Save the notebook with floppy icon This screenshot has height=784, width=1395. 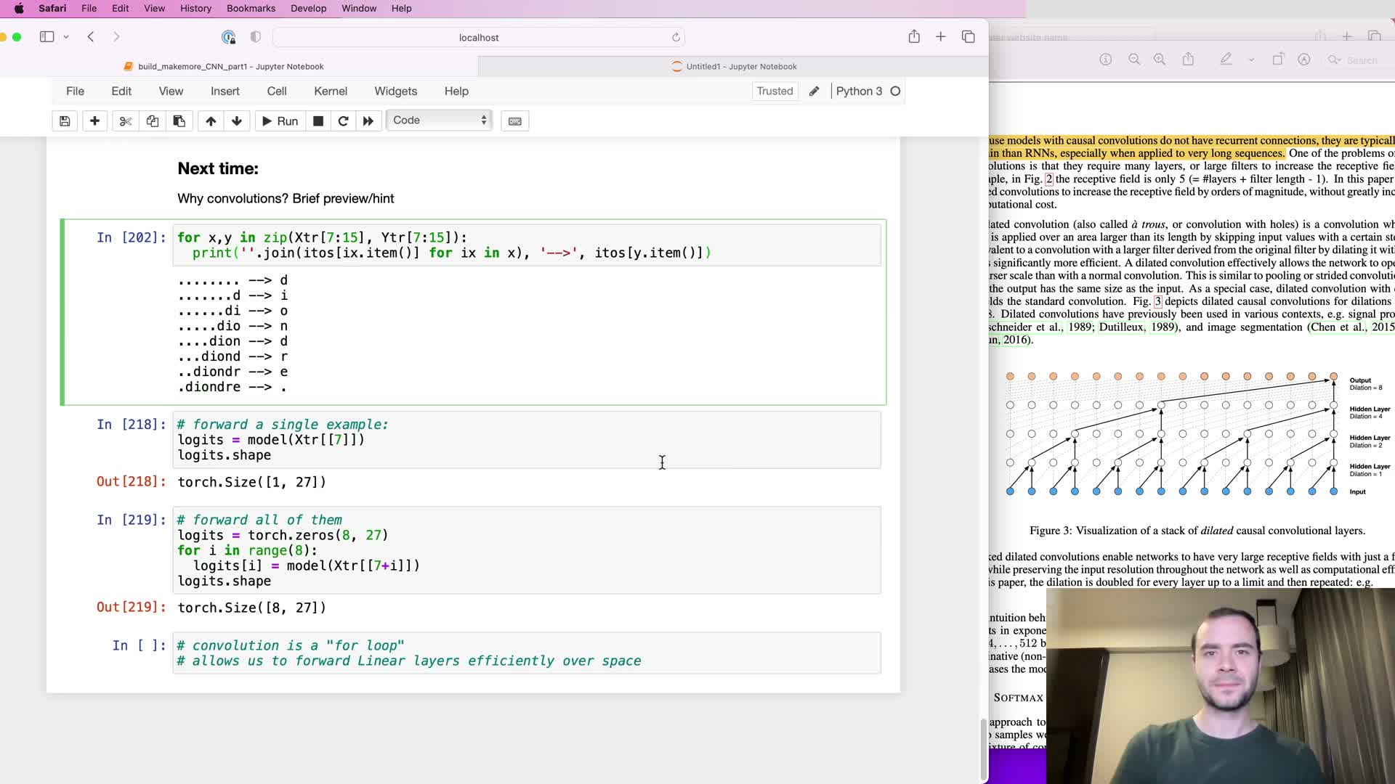[x=65, y=121]
